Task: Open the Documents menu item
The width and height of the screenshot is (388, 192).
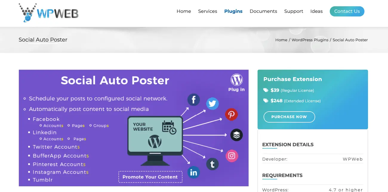Action: tap(264, 11)
